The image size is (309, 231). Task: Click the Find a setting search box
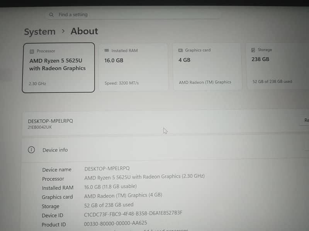pos(133,15)
